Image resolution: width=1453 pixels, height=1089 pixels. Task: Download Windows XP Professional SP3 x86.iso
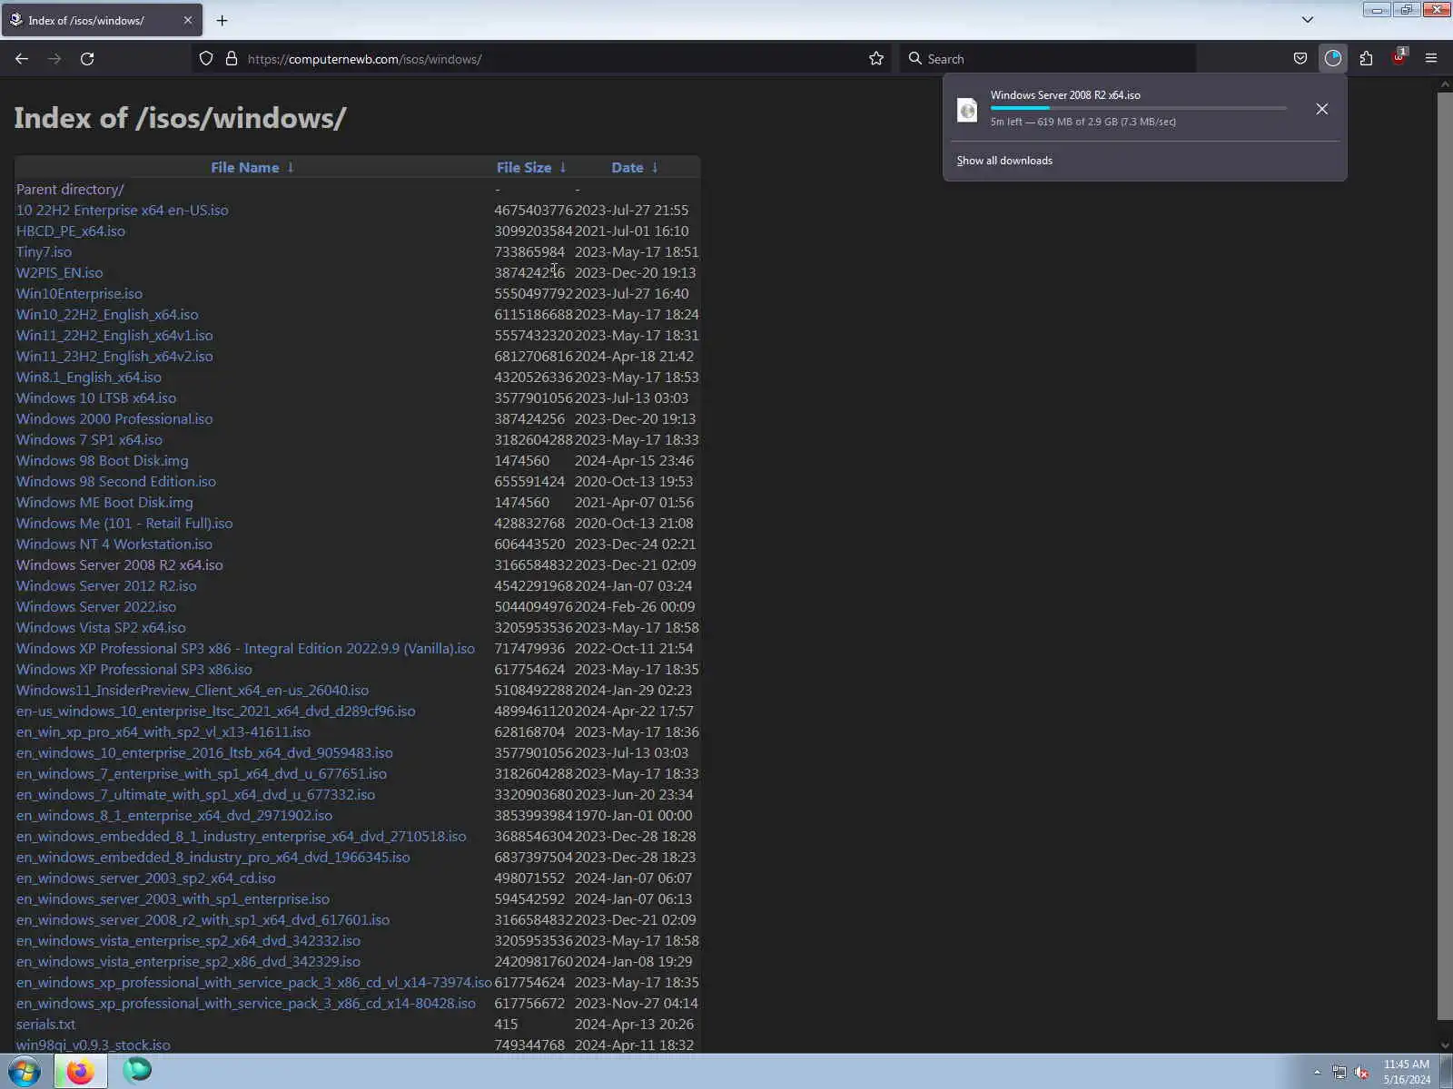tap(134, 670)
